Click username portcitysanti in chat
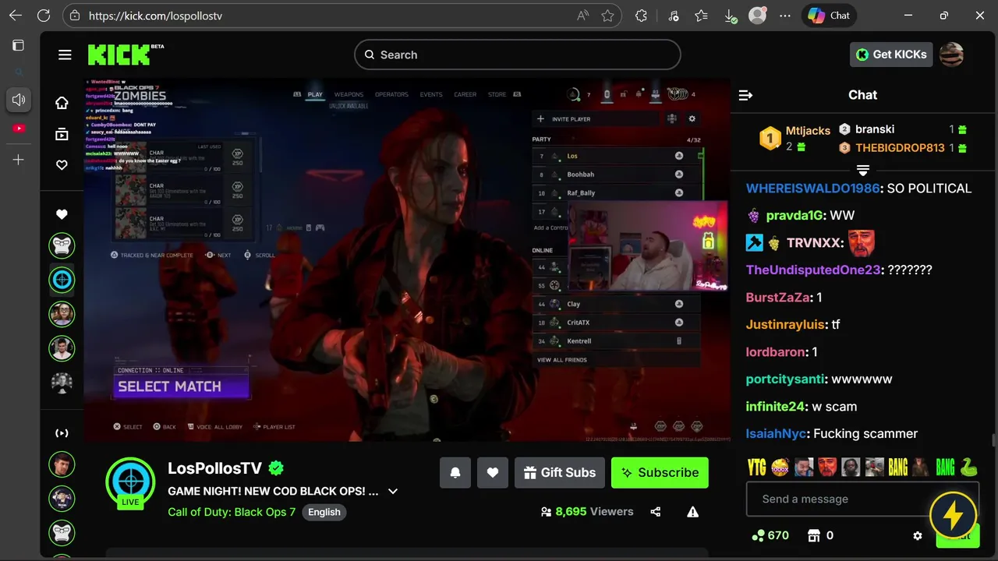This screenshot has height=561, width=998. (x=785, y=379)
